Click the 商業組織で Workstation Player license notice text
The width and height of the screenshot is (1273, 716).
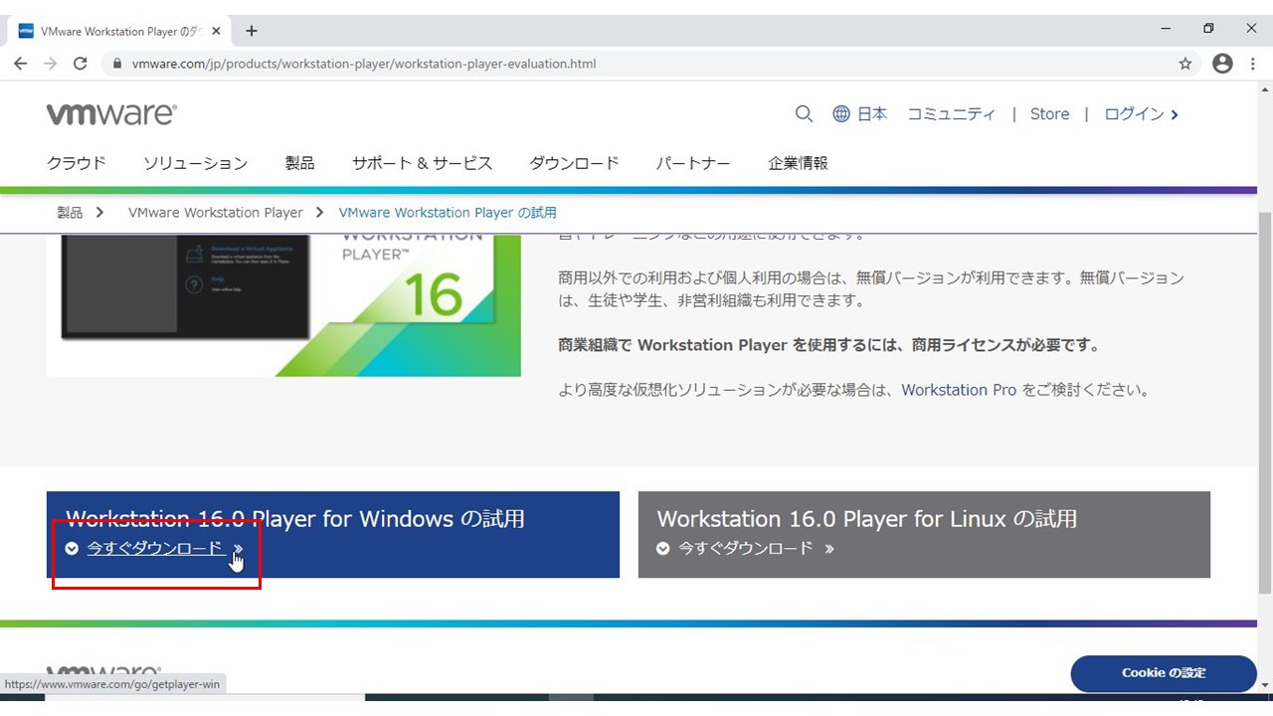tap(830, 345)
